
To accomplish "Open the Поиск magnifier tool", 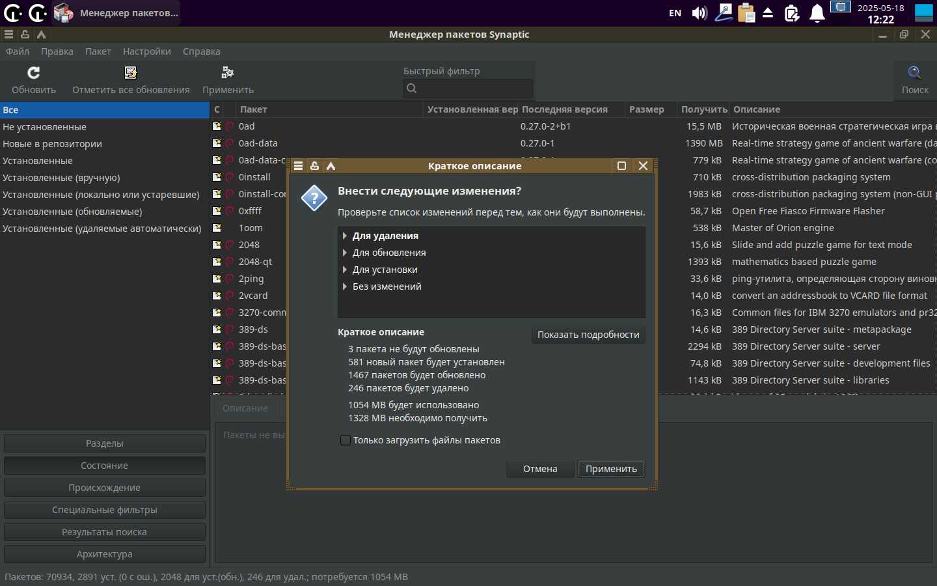I will click(914, 72).
